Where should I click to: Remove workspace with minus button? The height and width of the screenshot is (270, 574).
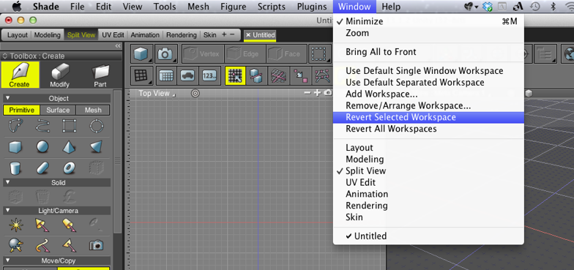click(x=232, y=35)
